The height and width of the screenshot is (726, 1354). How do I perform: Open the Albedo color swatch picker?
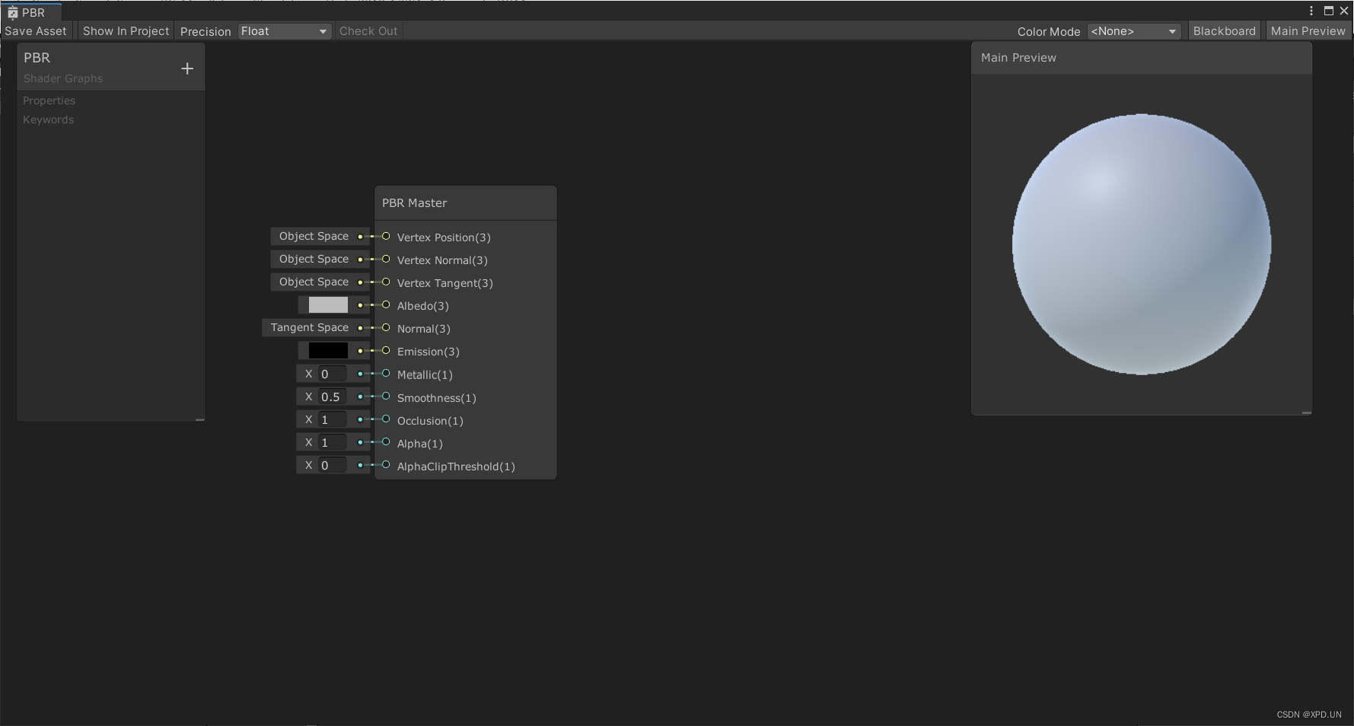click(327, 304)
